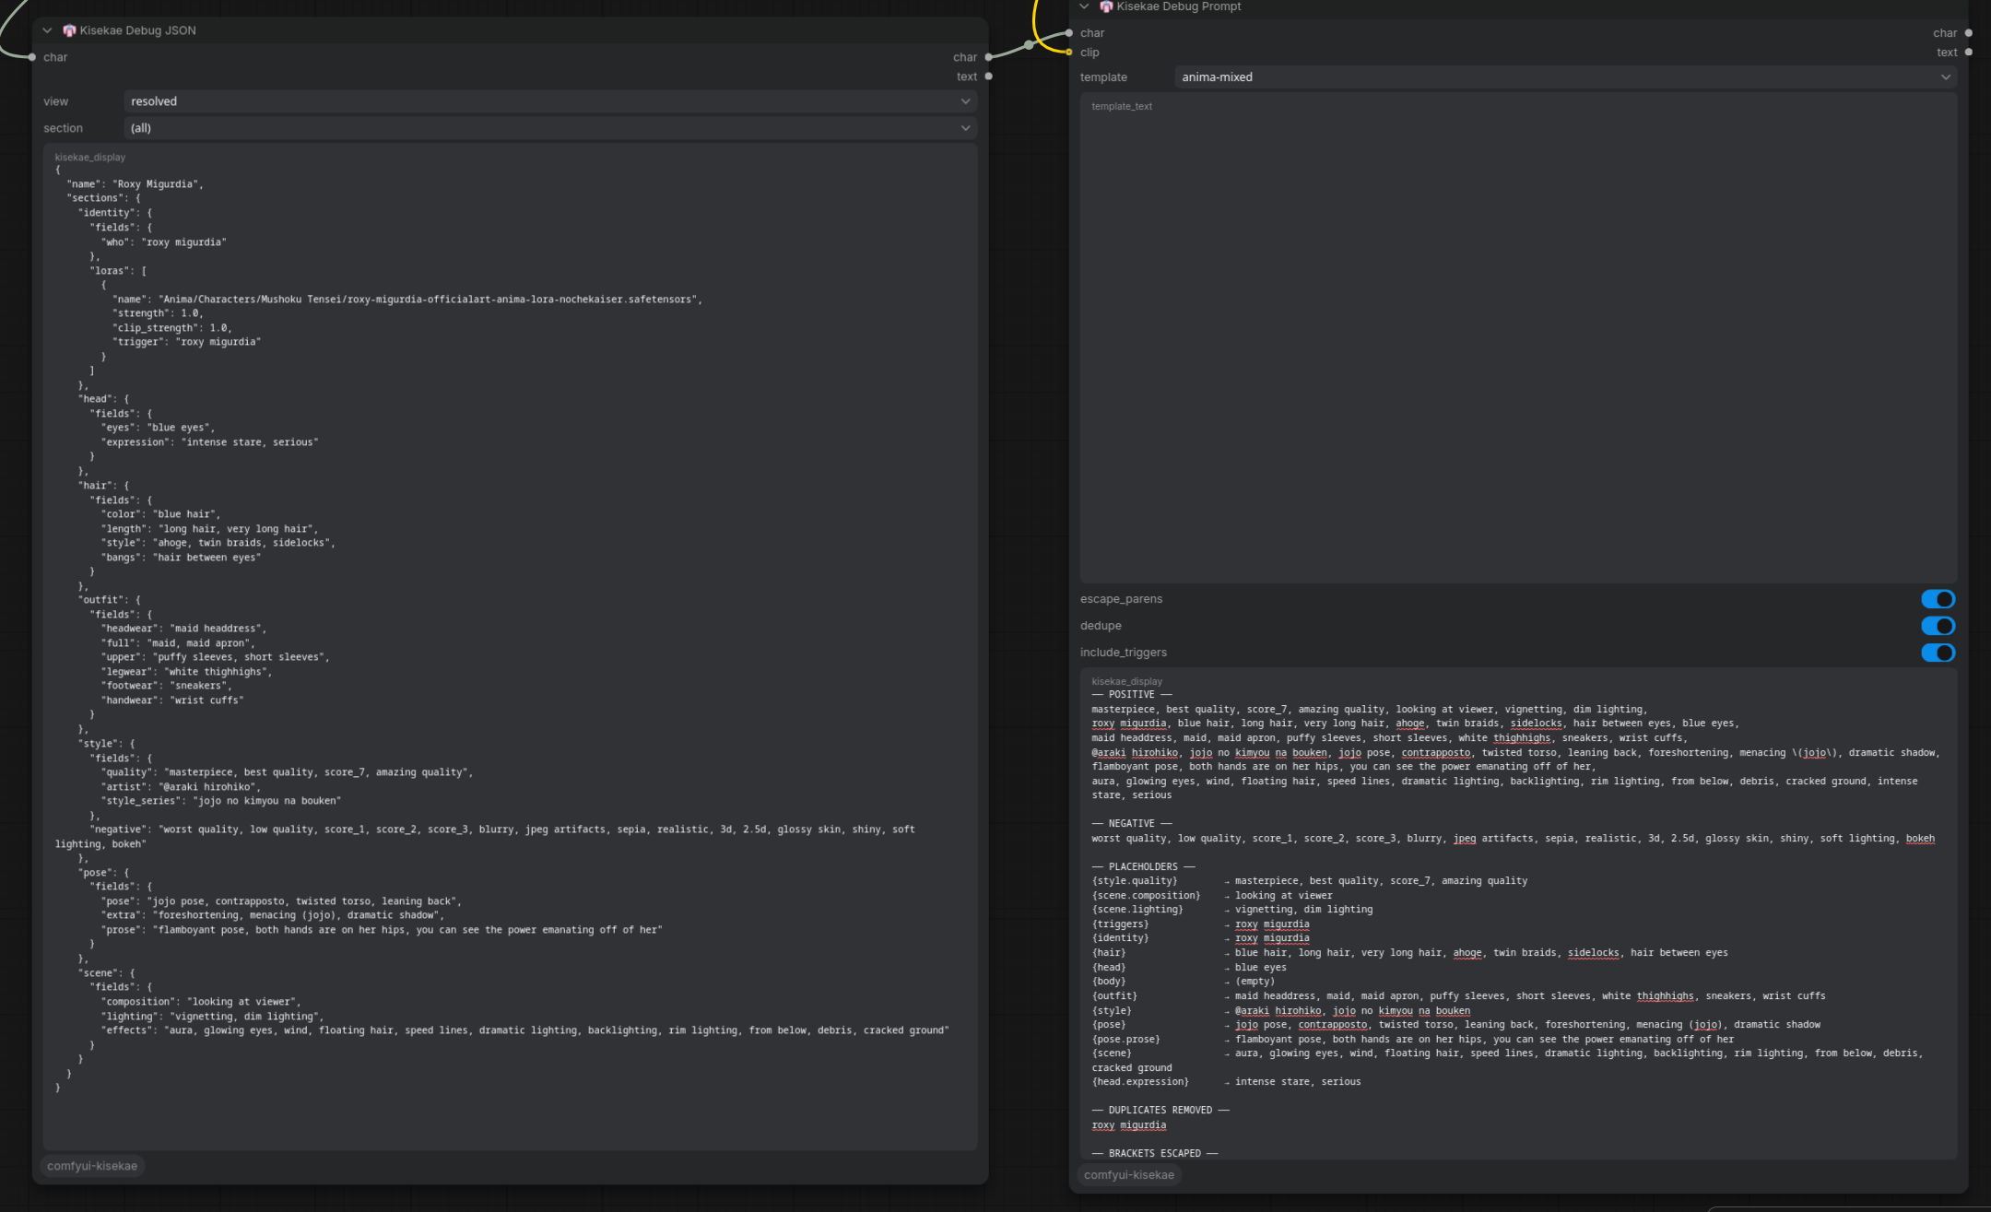Click the "name": "Roxy Migurdia" line
Screen dimensions: 1991x1212
[135, 184]
